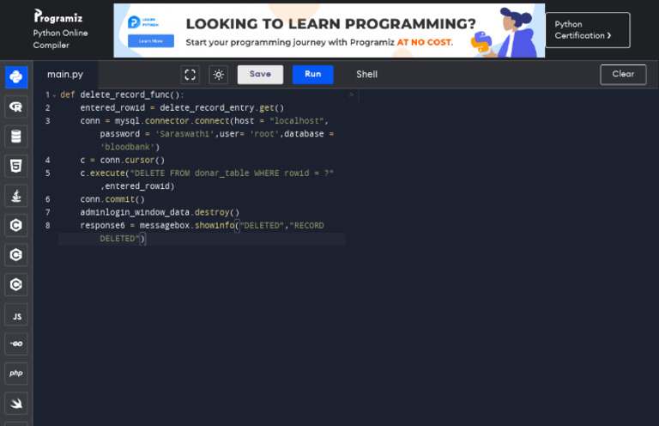Click the 'bloodbank' string in code
Viewport: 659px width, 426px height.
127,147
